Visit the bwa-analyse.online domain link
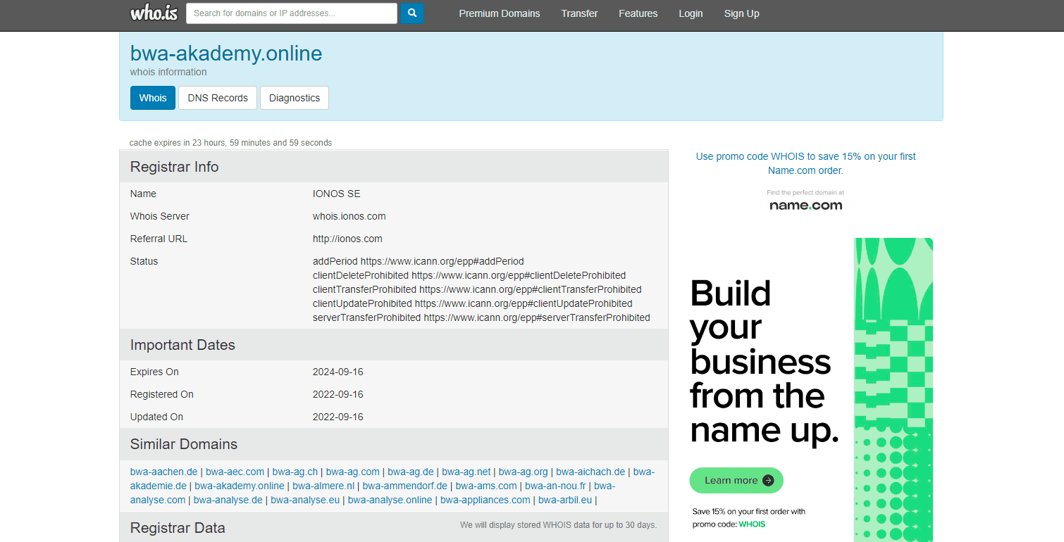 [390, 500]
